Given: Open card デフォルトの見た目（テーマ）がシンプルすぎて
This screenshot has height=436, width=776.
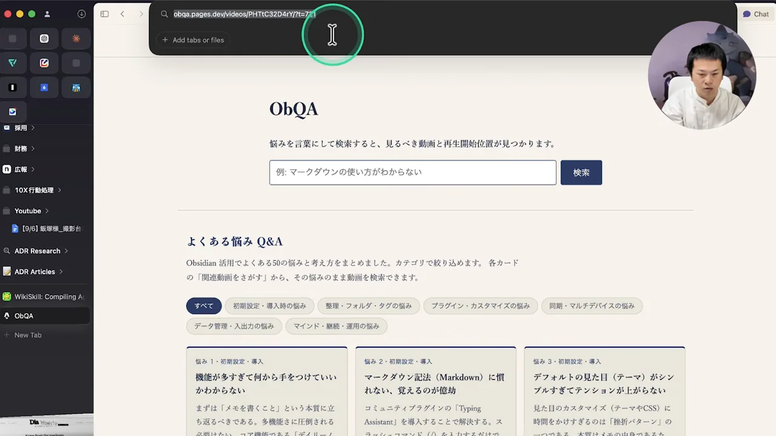Looking at the screenshot, I should coord(604,391).
